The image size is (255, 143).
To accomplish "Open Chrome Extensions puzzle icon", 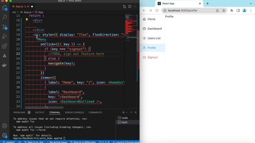I will 231,11.
